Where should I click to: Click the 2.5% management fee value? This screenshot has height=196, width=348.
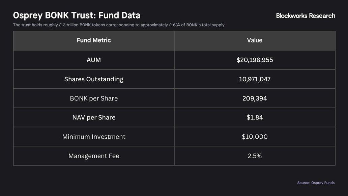(x=255, y=156)
